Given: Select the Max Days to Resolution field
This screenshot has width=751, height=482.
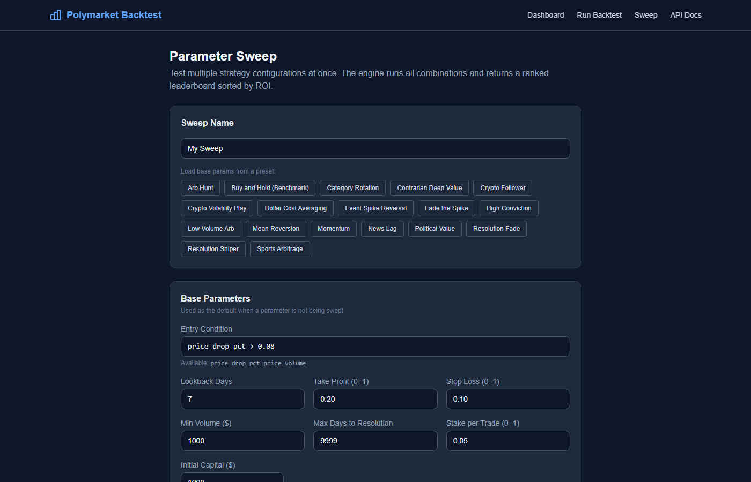Looking at the screenshot, I should [x=376, y=441].
